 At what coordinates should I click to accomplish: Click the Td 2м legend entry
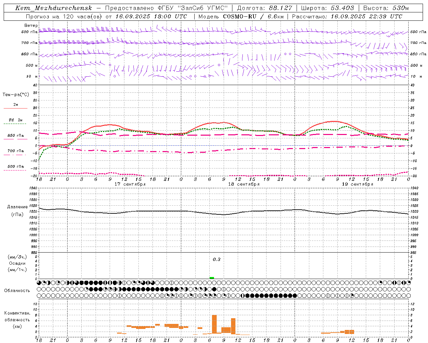pos(16,120)
